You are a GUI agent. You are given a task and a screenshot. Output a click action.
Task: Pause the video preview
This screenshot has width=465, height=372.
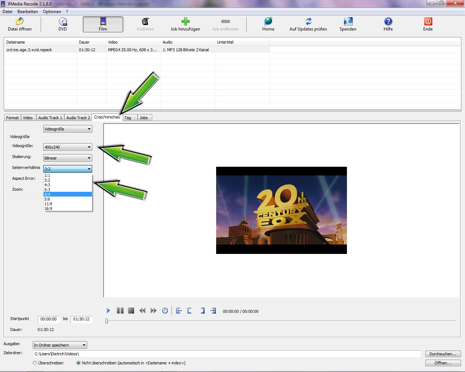120,311
